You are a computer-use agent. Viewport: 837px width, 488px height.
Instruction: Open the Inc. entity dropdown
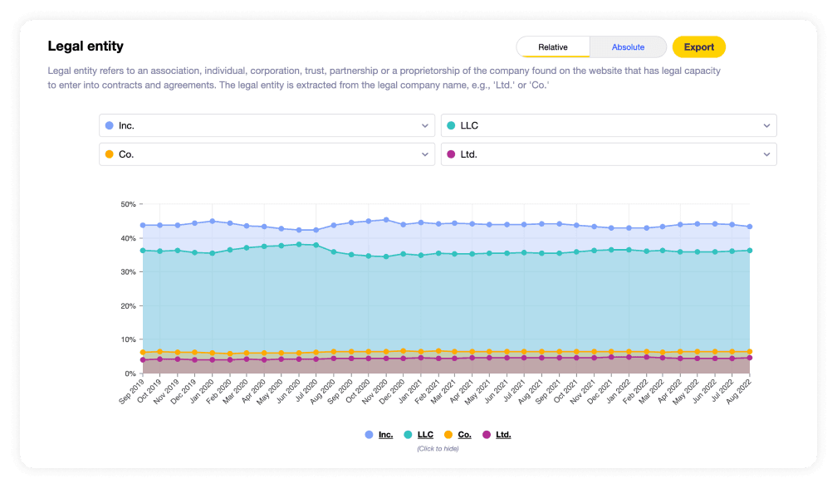[x=267, y=125]
